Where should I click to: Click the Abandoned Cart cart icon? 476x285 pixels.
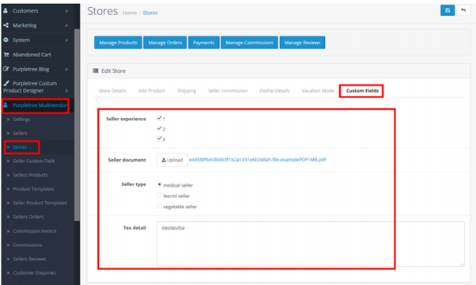pyautogui.click(x=6, y=55)
